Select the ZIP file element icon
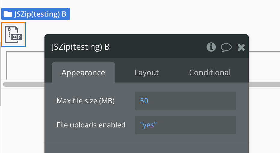Image resolution: width=280 pixels, height=153 pixels. [14, 34]
